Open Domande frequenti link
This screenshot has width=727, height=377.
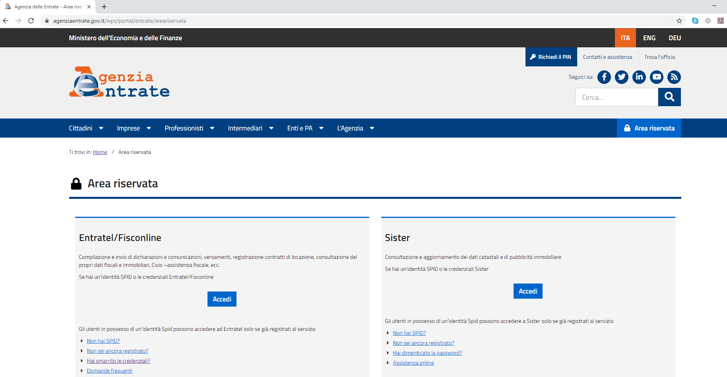tap(110, 371)
